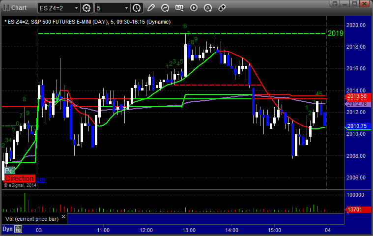Click the bar replay play icon
Screen dimensions: 373x236
194,8
